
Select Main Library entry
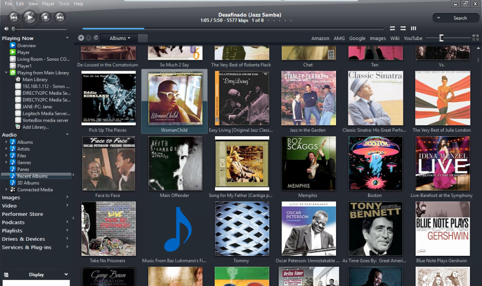[x=35, y=80]
